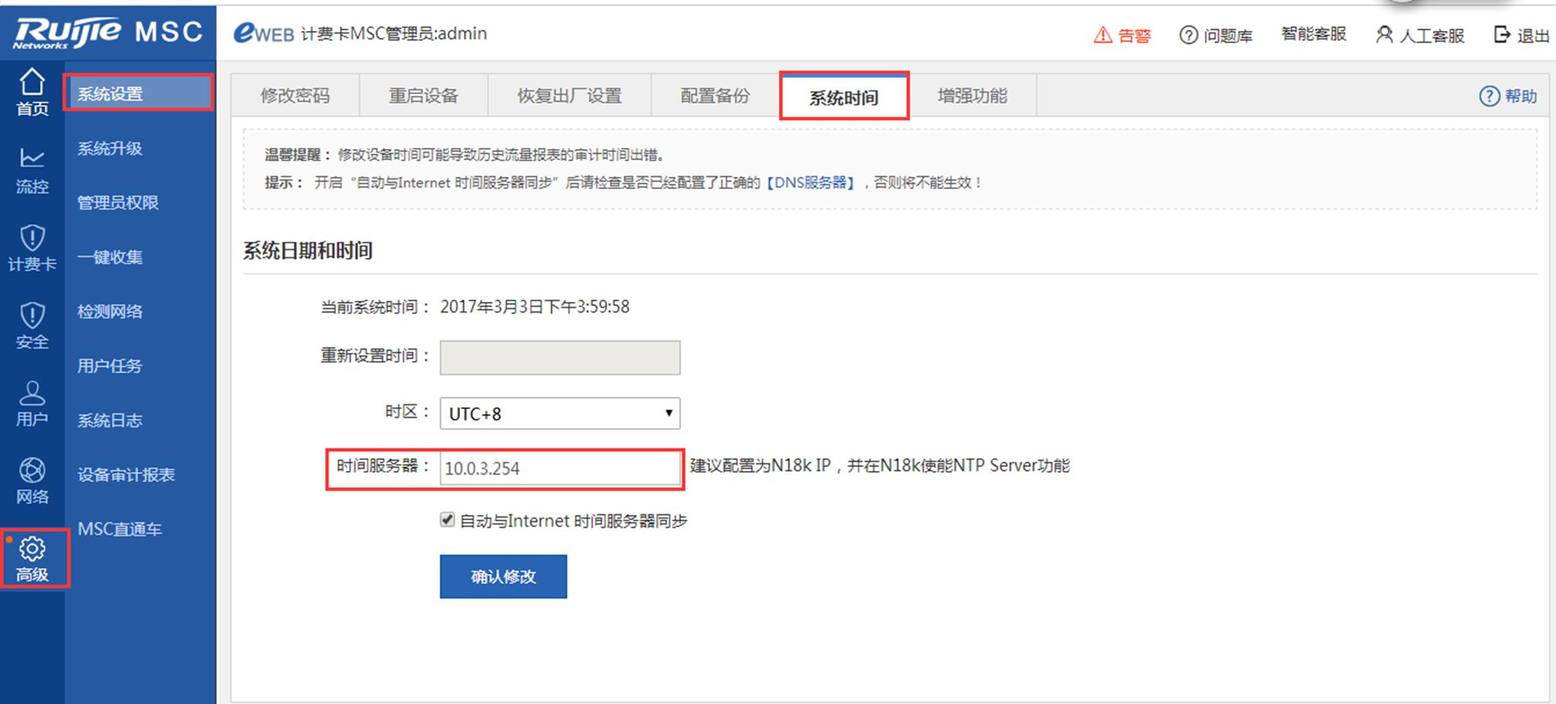Click the 确认修改 button
This screenshot has width=1556, height=704.
503,577
